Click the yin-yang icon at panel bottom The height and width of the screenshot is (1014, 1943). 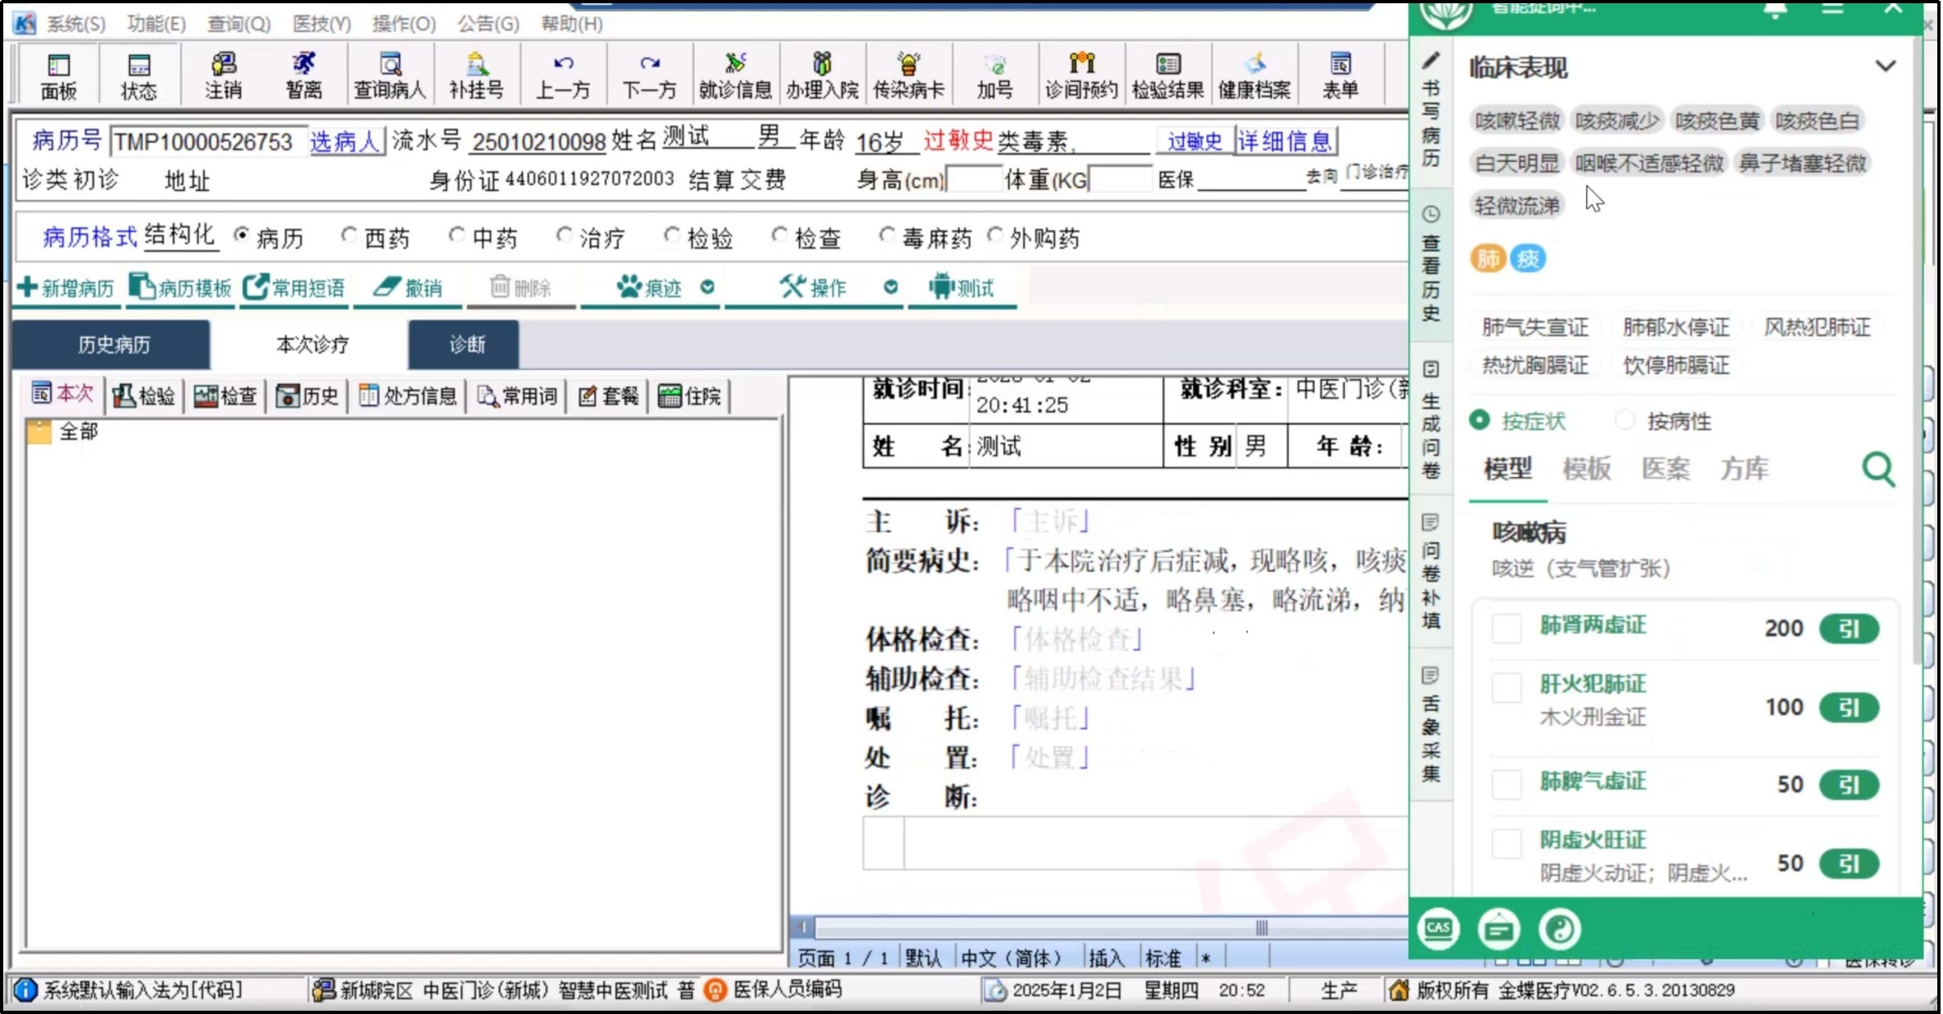1560,928
